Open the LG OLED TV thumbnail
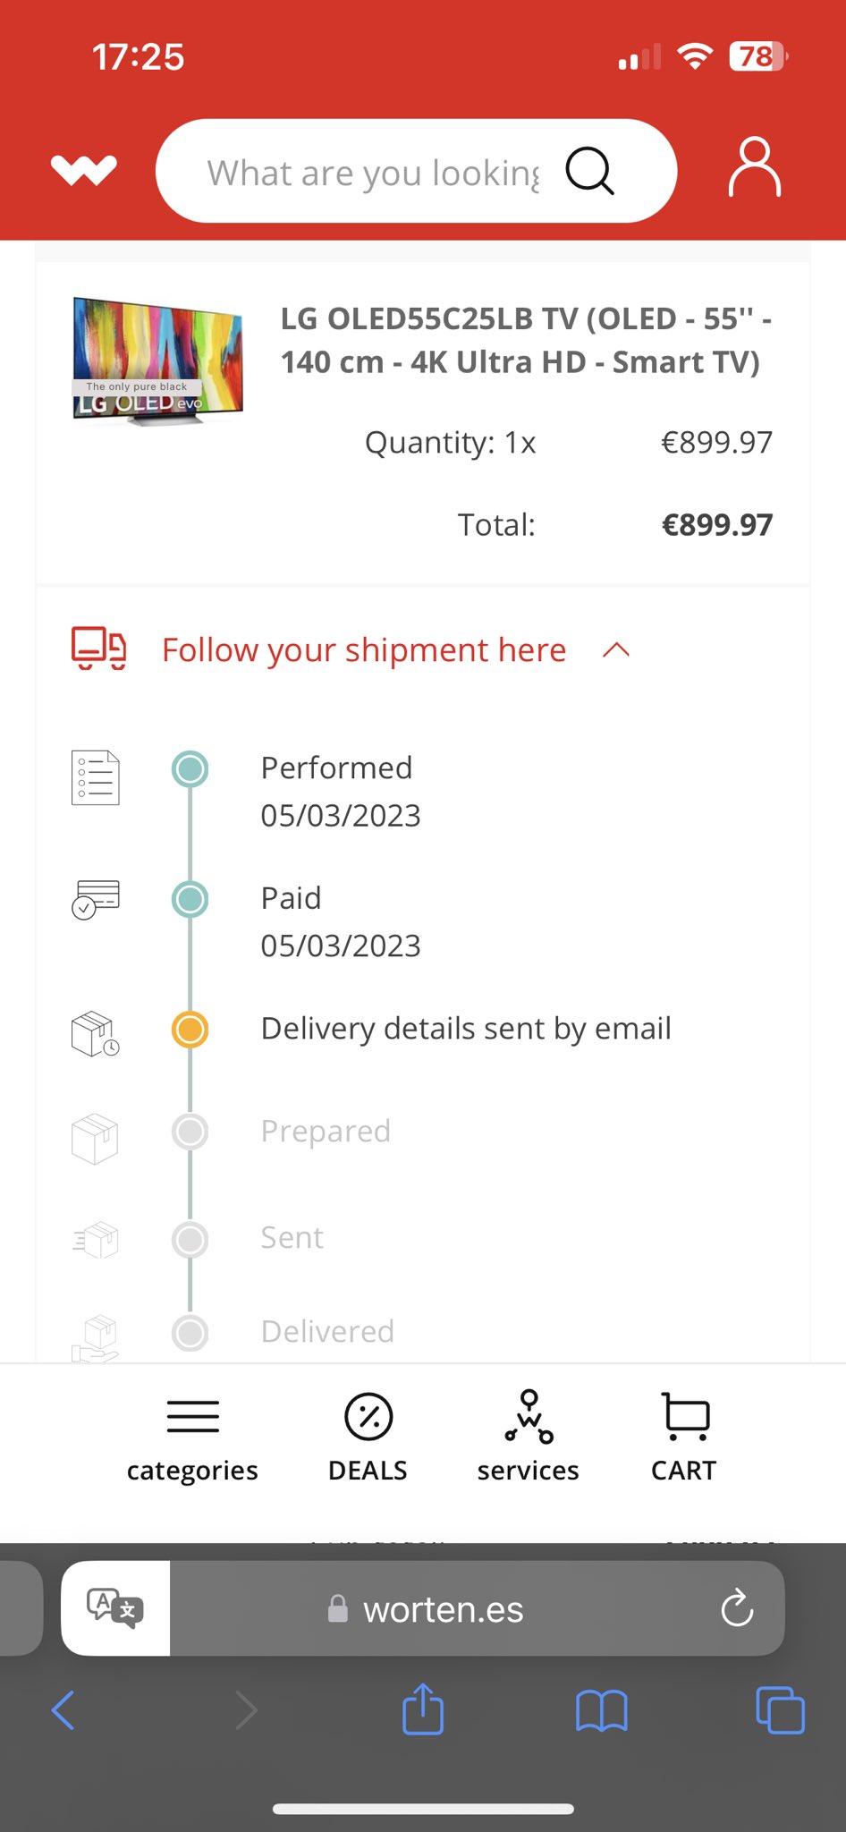846x1832 pixels. pyautogui.click(x=157, y=360)
